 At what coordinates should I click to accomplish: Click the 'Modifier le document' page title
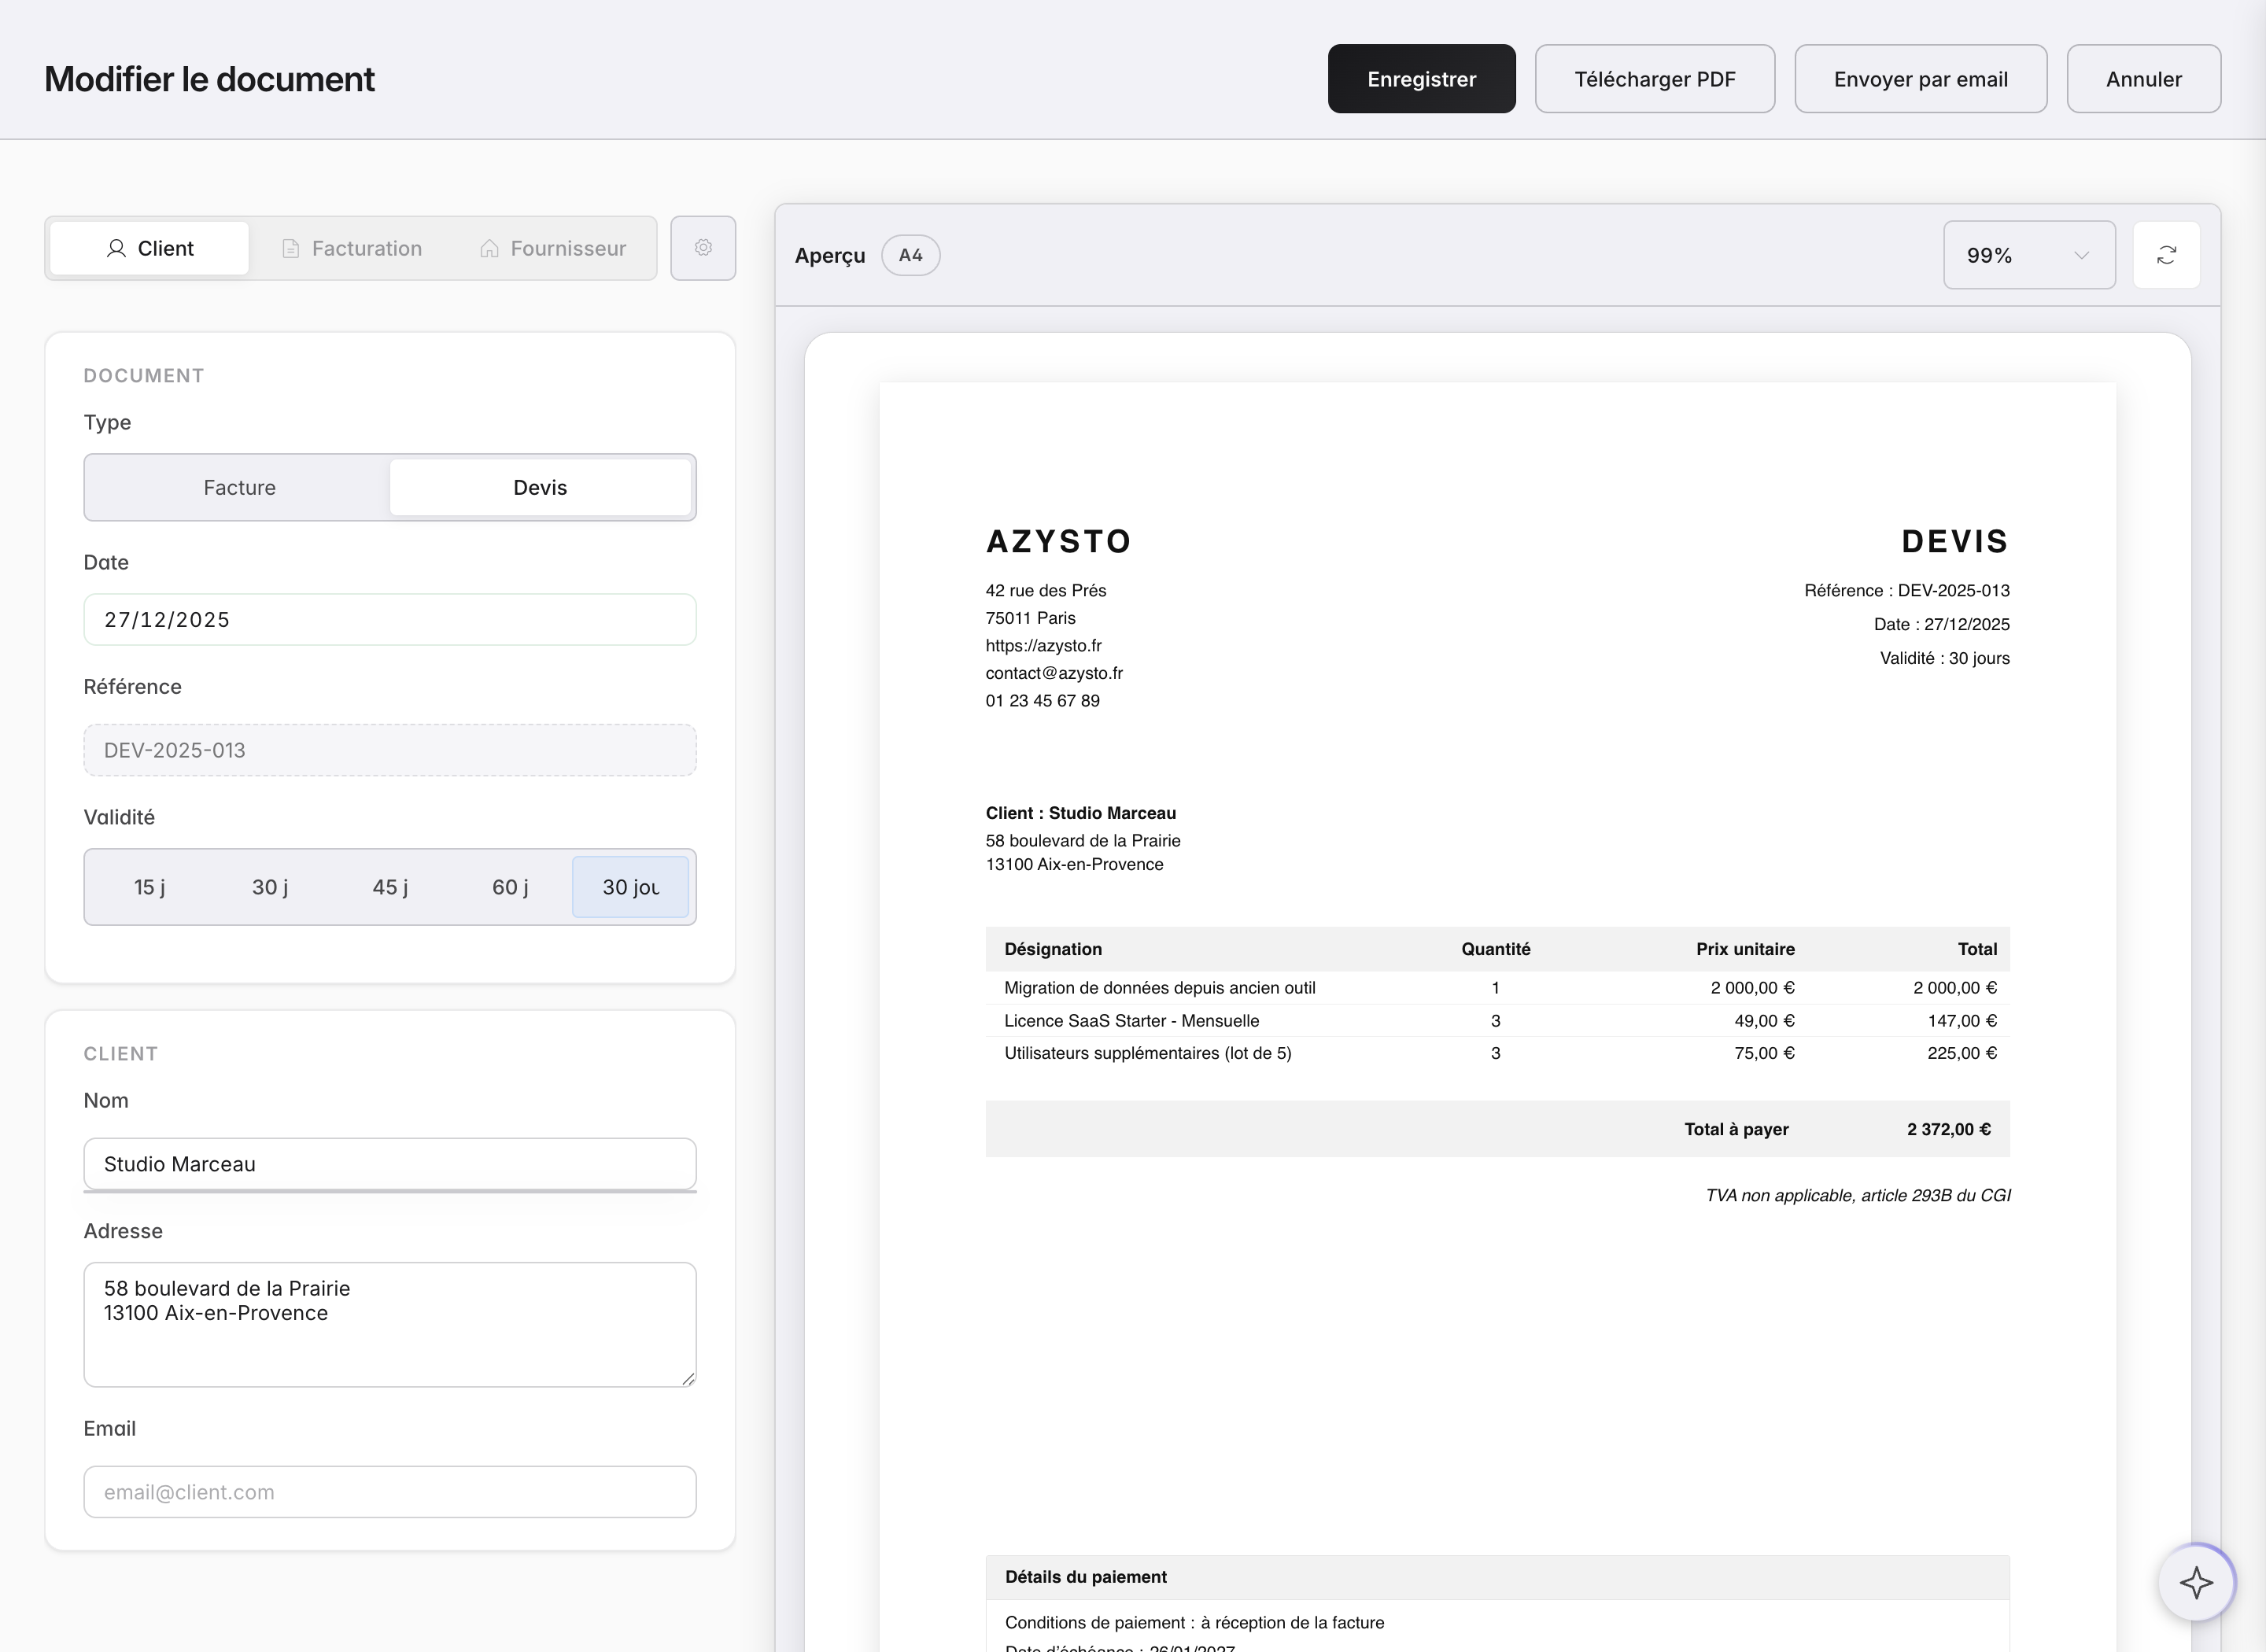tap(210, 79)
